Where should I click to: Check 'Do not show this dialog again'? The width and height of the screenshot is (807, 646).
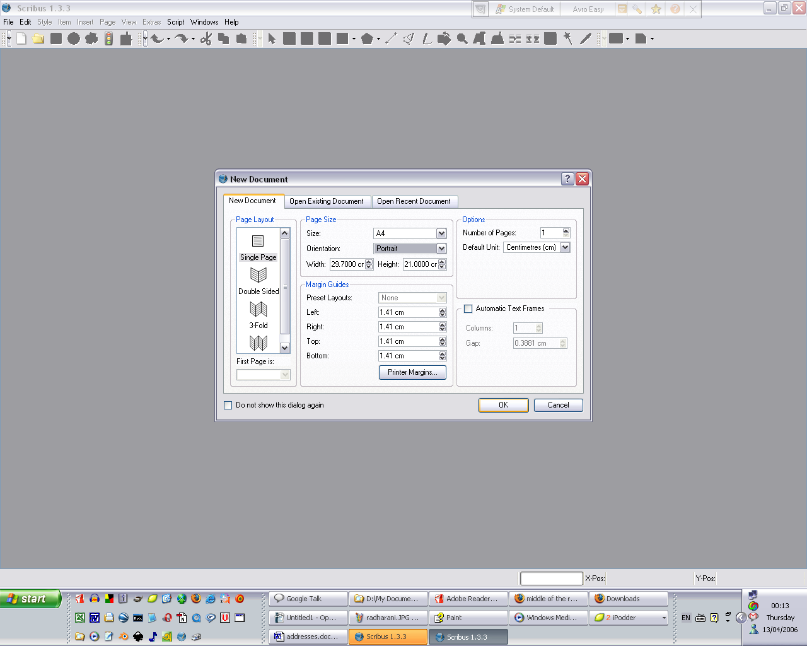tap(228, 406)
